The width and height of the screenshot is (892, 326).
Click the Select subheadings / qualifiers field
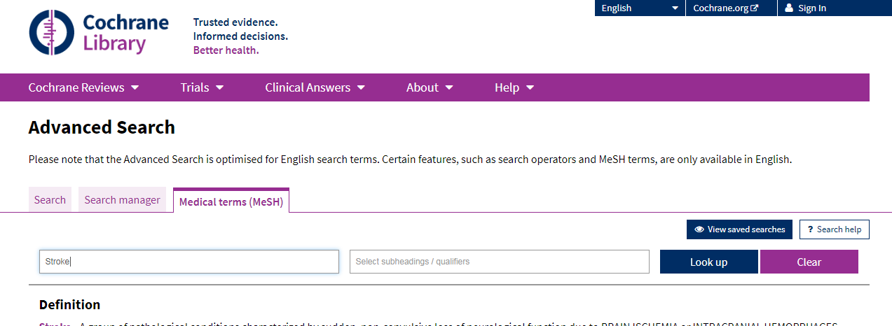point(499,262)
